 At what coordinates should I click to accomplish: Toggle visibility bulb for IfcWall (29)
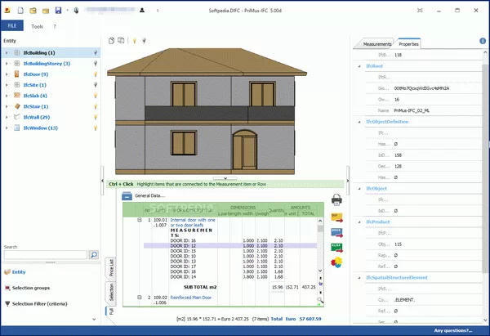click(x=96, y=117)
